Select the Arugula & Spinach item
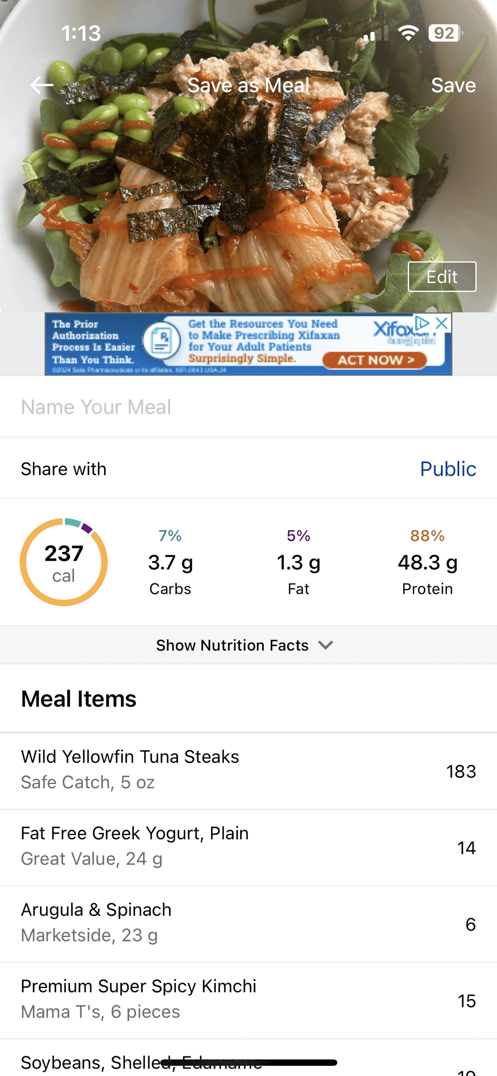Screen dimensions: 497x1076 248,924
